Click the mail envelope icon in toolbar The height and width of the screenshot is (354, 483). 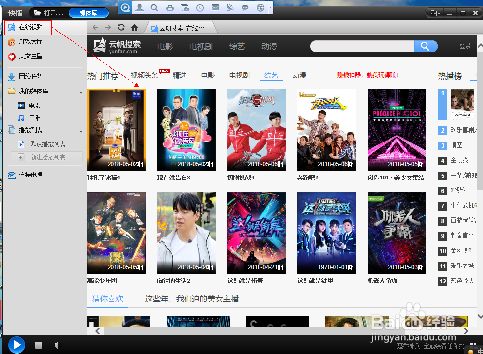pyautogui.click(x=215, y=7)
